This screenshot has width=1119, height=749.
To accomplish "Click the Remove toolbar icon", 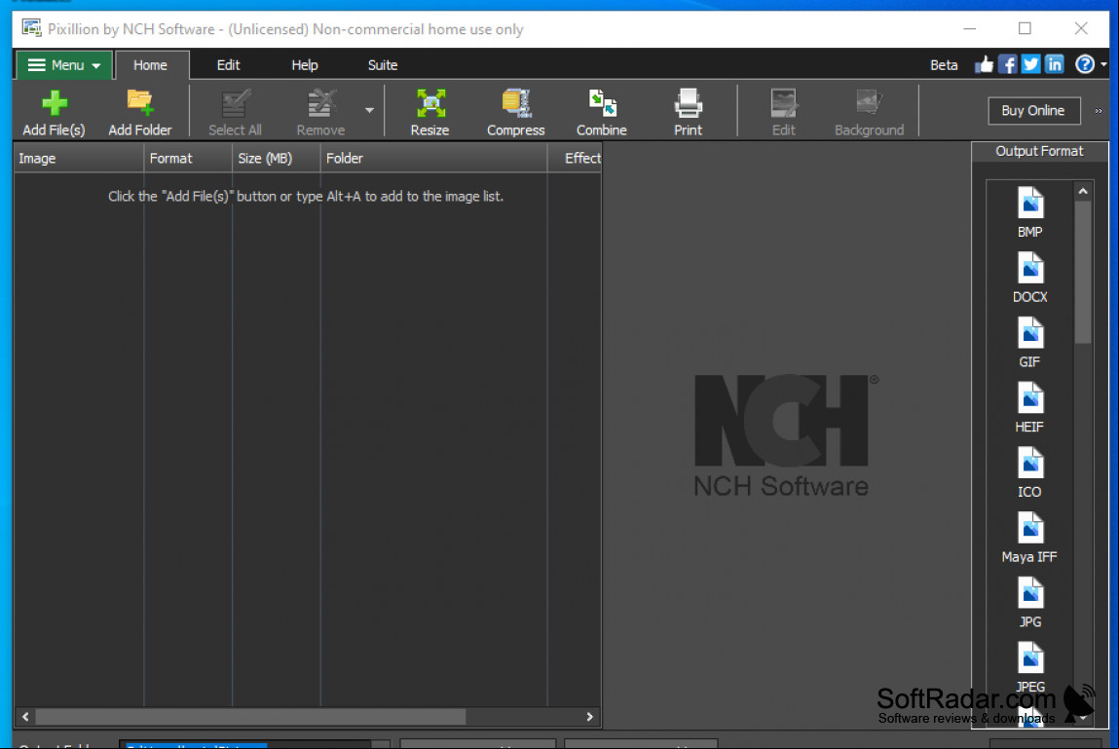I will 321,103.
